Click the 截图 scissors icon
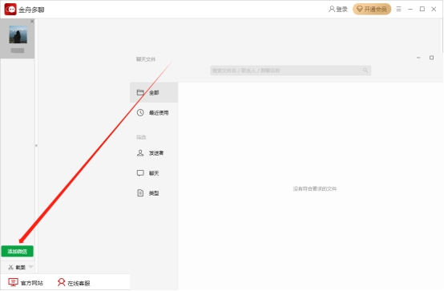The image size is (444, 291). coord(10,267)
